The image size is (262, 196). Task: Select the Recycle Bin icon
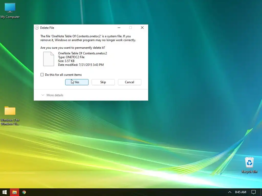pos(249,165)
